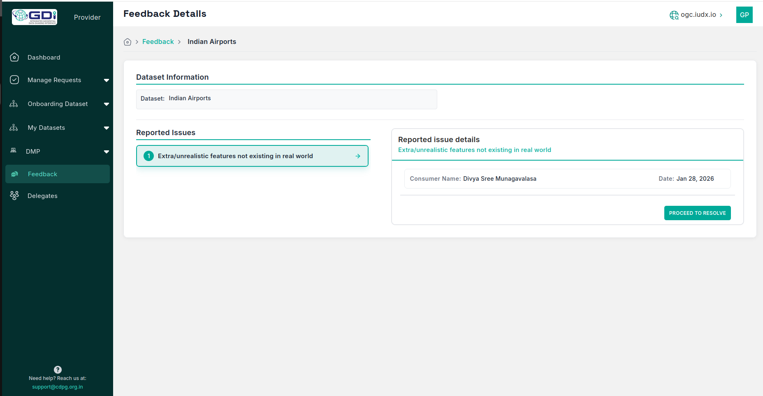The width and height of the screenshot is (763, 396).
Task: Click the globe icon beside ogc.iudx.io
Action: [x=674, y=15]
